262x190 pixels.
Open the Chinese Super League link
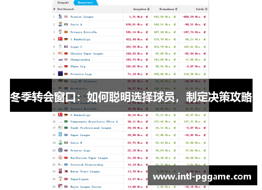87,54
